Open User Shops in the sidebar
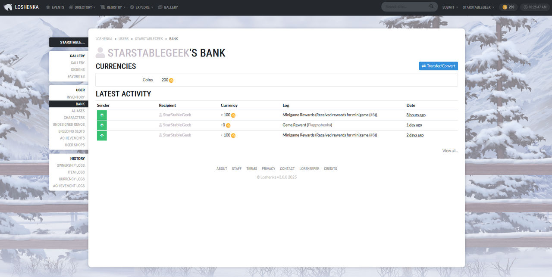552x277 pixels. point(75,145)
